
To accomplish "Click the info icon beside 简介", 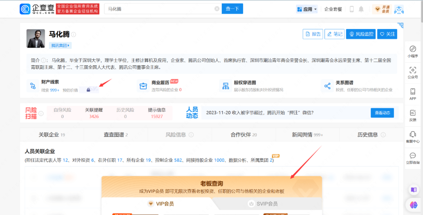I will (x=43, y=60).
